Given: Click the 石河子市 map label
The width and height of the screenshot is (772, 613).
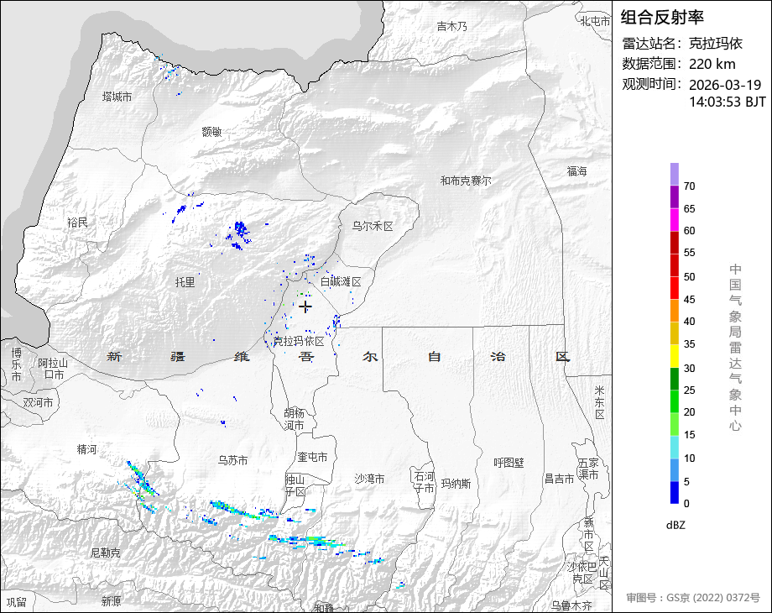Looking at the screenshot, I should click(424, 482).
